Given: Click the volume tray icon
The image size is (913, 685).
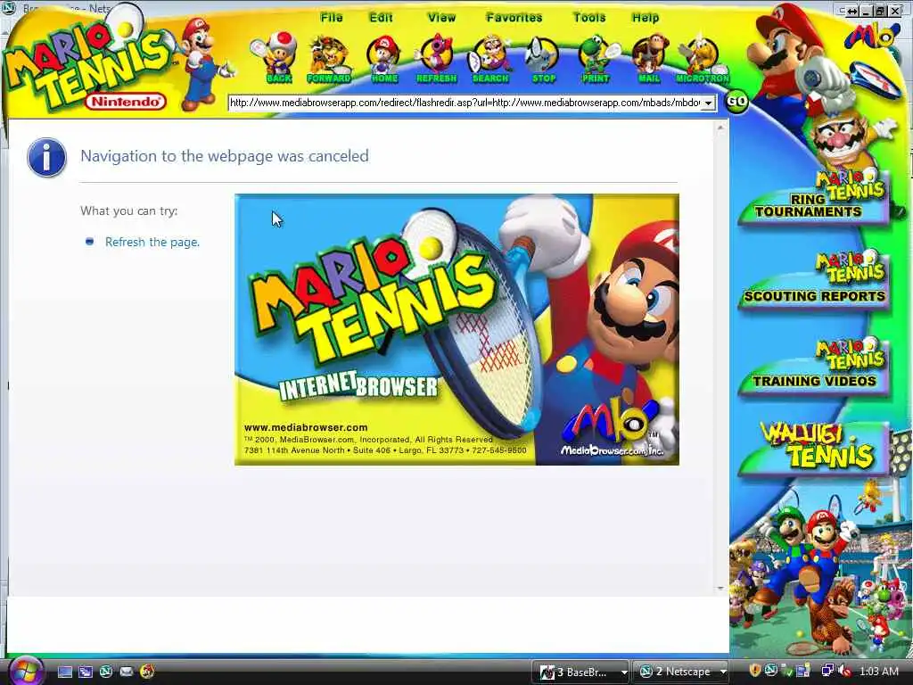Looking at the screenshot, I should [x=845, y=671].
